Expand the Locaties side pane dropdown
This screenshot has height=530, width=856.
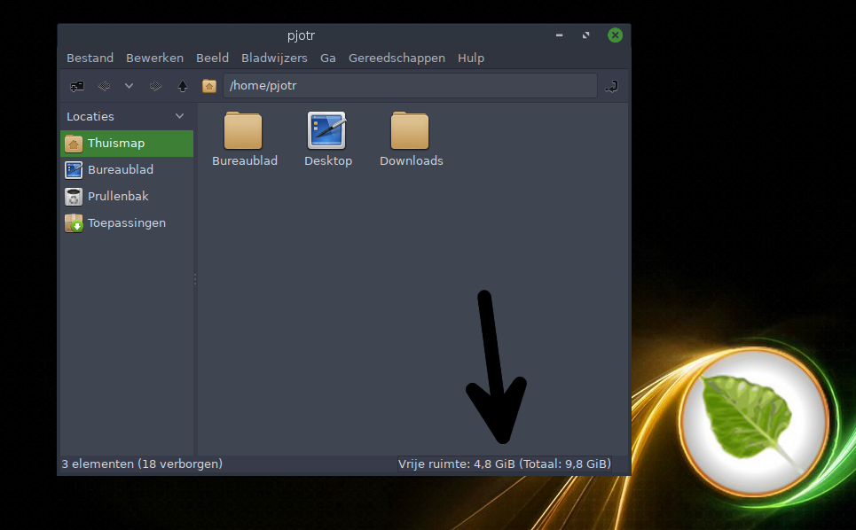179,116
